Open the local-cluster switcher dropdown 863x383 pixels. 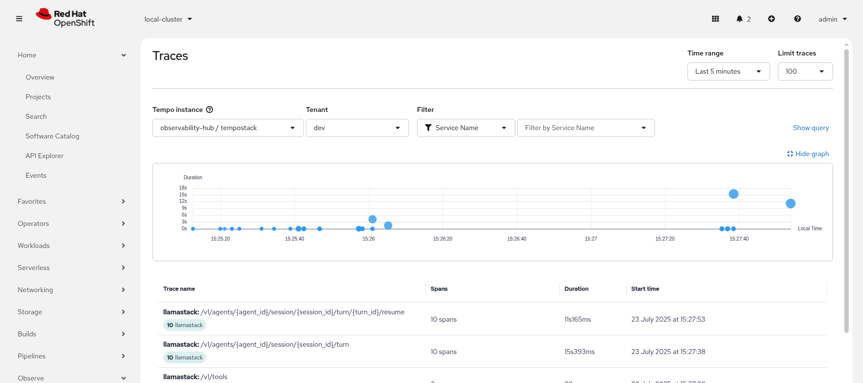(168, 19)
